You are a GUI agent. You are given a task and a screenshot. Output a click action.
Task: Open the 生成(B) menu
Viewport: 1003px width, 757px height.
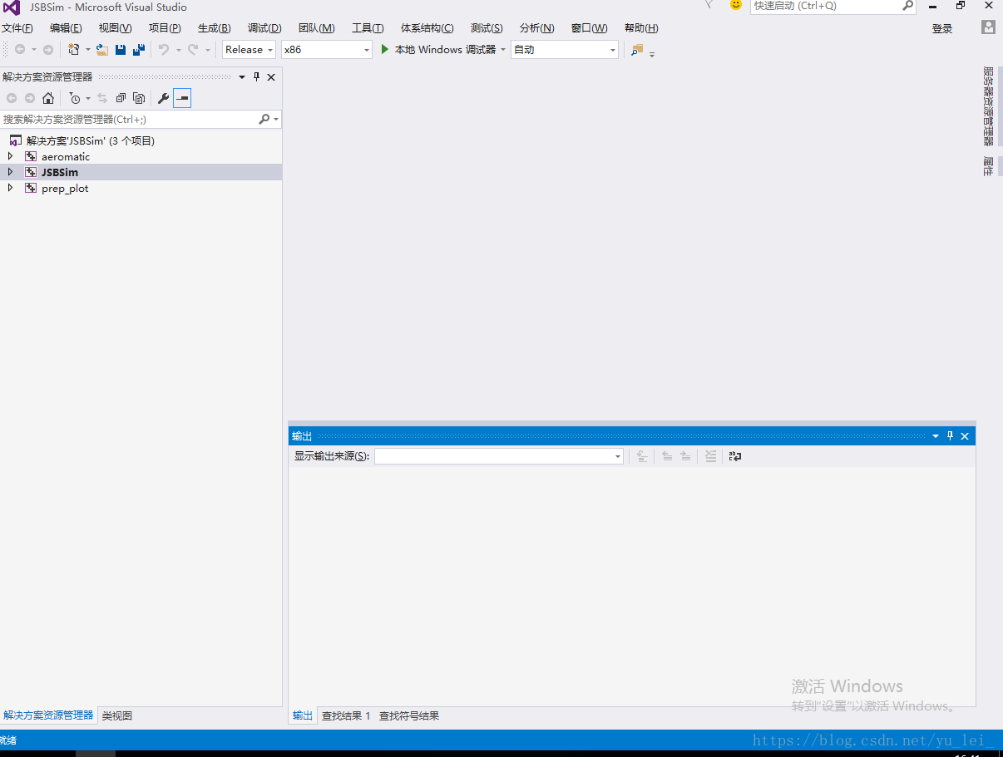[214, 28]
